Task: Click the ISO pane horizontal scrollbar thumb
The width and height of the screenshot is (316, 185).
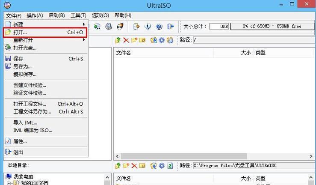Action: [x=184, y=156]
